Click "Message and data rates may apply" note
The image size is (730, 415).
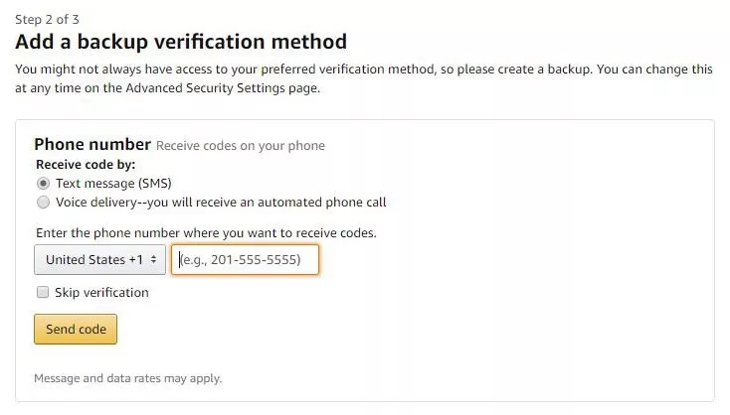click(128, 378)
